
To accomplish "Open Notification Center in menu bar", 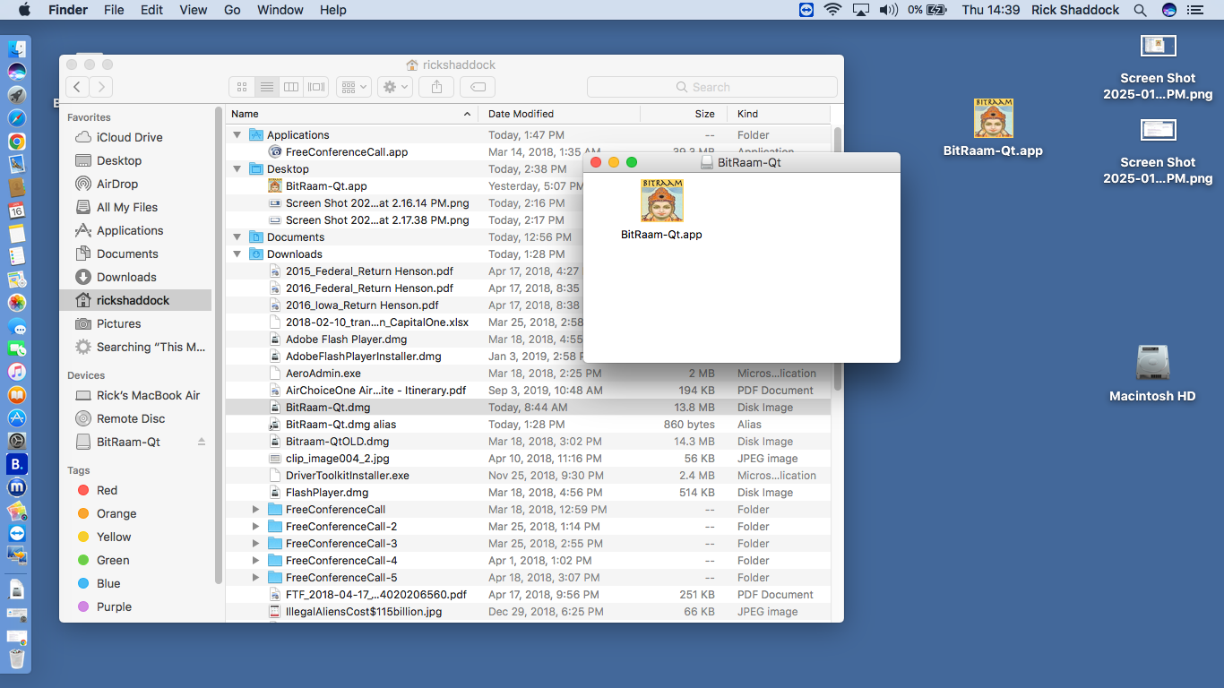I will point(1194,10).
